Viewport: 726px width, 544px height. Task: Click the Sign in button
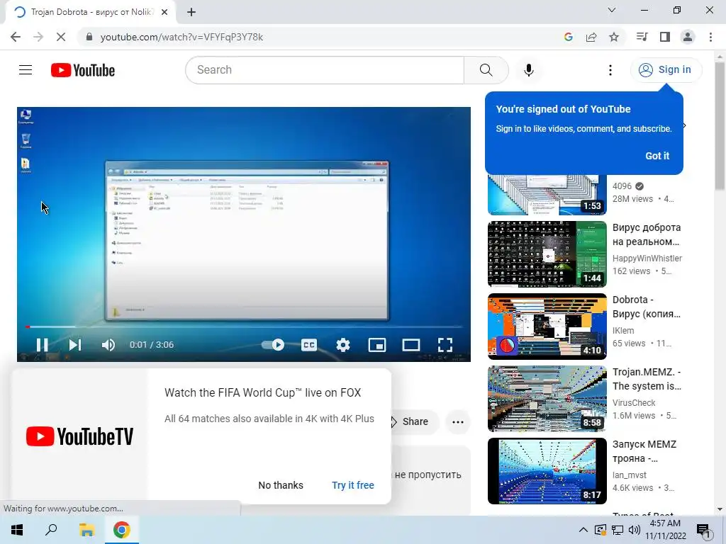[666, 70]
